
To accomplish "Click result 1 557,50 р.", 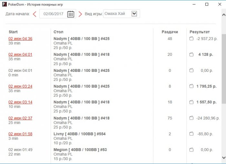I will click(x=206, y=102).
